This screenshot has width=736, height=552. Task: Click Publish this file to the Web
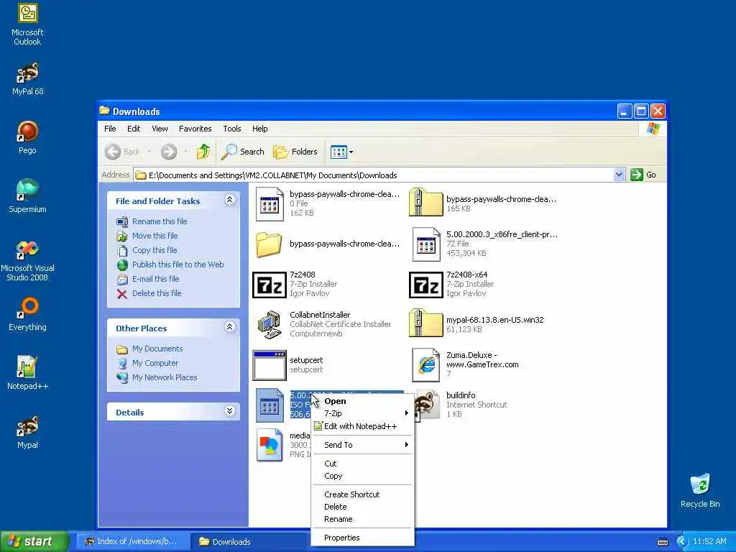coord(178,264)
